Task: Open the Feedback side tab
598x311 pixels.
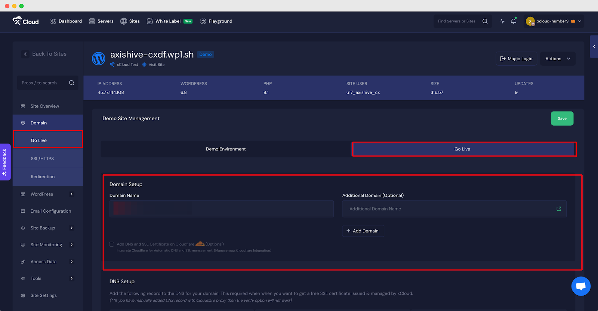Action: click(5, 162)
